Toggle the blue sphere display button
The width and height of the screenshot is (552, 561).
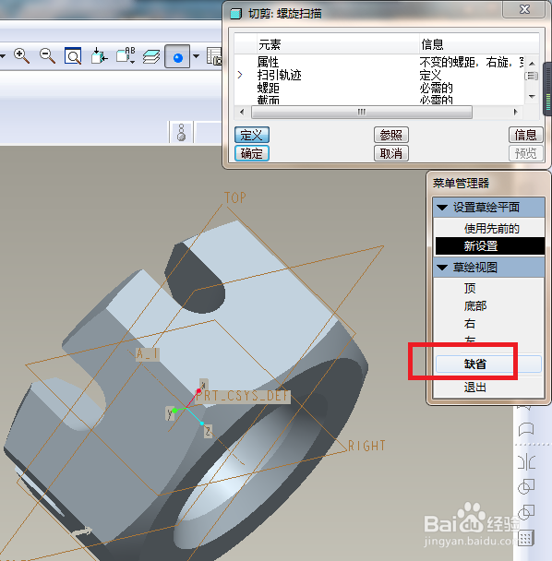pos(177,56)
